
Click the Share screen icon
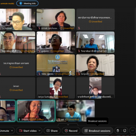click(48, 131)
